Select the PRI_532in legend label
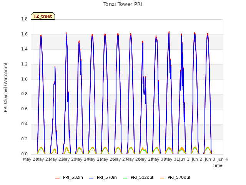The width and height of the screenshot is (246, 185). click(x=73, y=177)
